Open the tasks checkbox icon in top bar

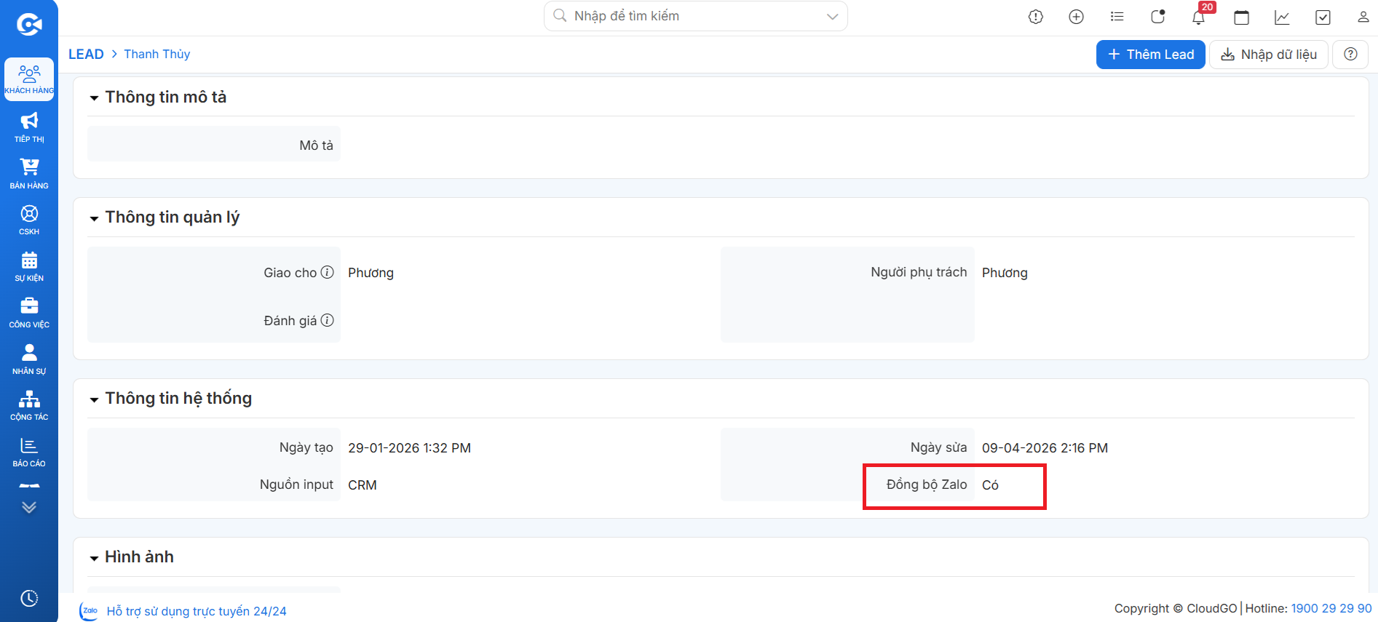tap(1323, 17)
